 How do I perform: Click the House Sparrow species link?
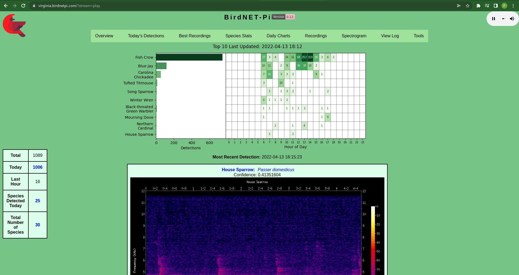238,170
